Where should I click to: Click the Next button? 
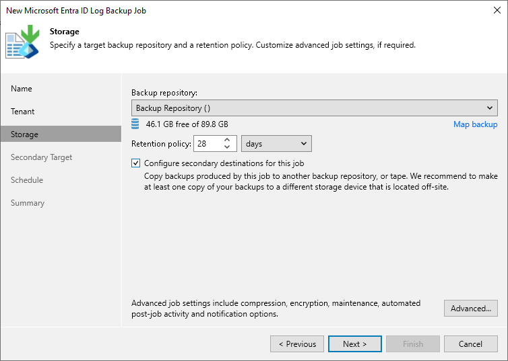pos(355,344)
